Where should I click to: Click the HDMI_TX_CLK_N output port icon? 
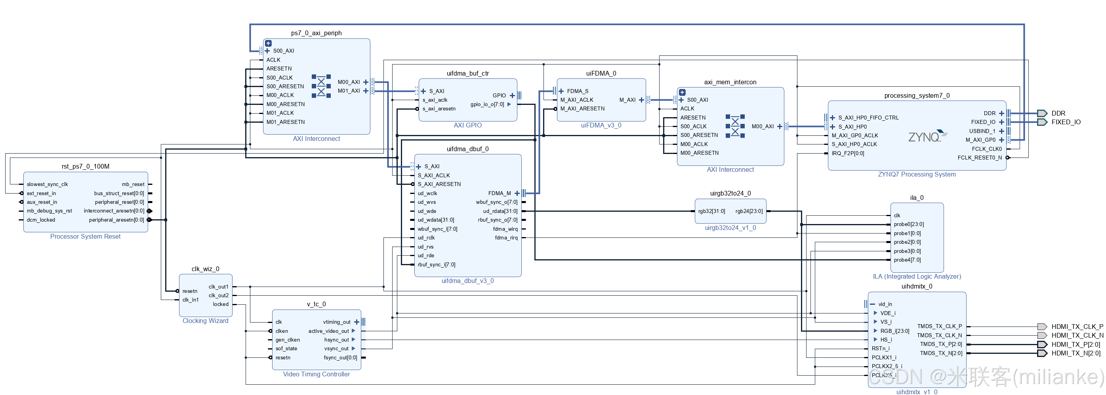coord(1042,335)
